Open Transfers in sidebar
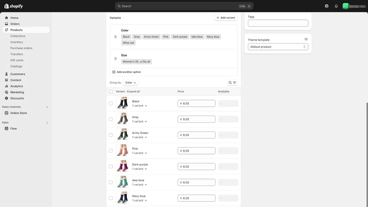The width and height of the screenshot is (368, 207). pos(17,54)
